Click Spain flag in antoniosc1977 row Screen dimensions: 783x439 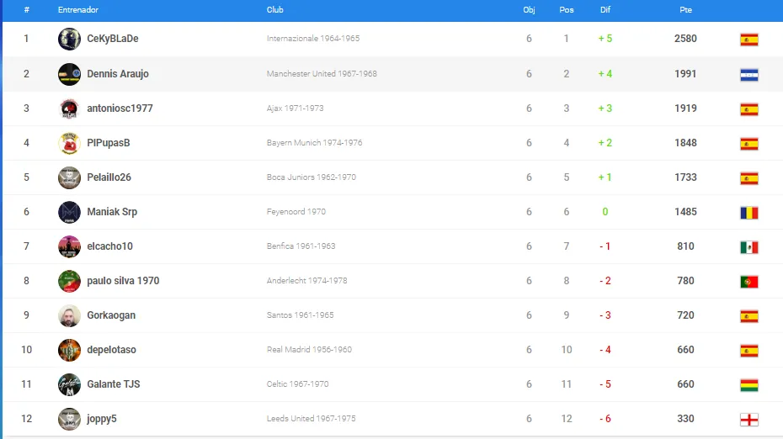click(749, 109)
